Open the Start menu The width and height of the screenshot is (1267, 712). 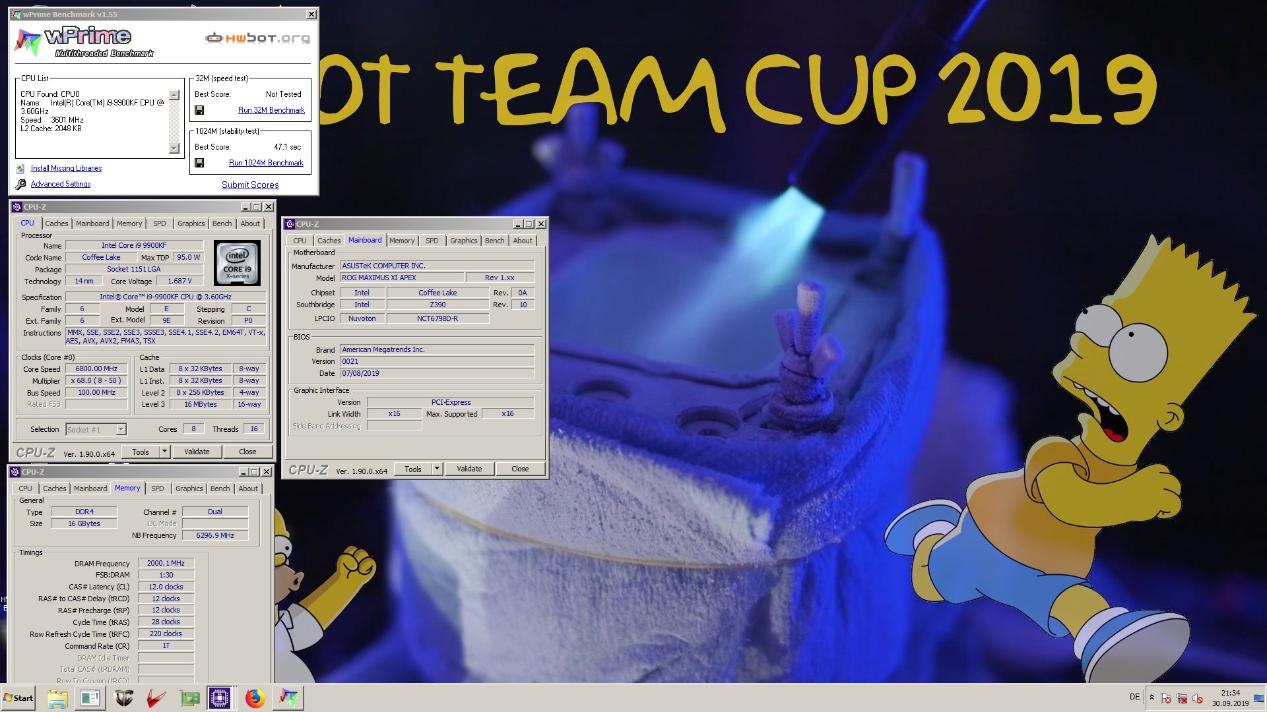point(18,698)
